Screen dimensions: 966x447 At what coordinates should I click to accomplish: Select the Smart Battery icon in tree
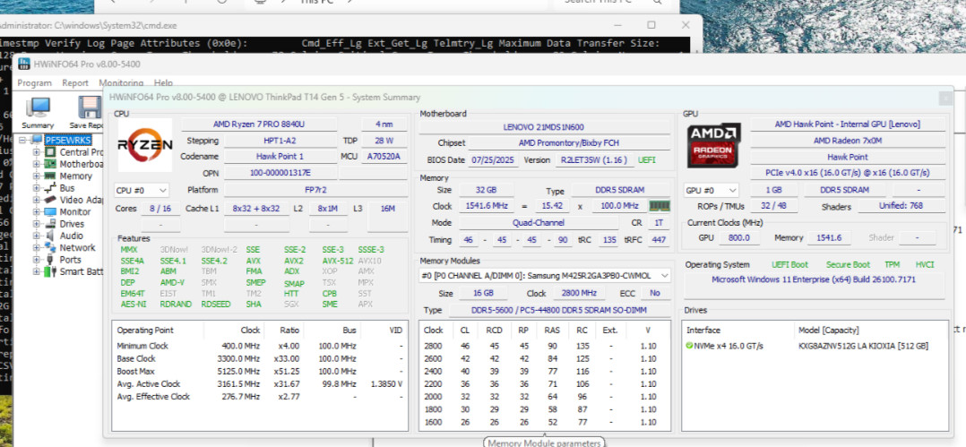pyautogui.click(x=51, y=271)
